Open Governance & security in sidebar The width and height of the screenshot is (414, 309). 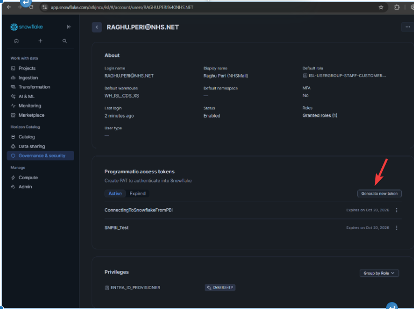click(41, 156)
